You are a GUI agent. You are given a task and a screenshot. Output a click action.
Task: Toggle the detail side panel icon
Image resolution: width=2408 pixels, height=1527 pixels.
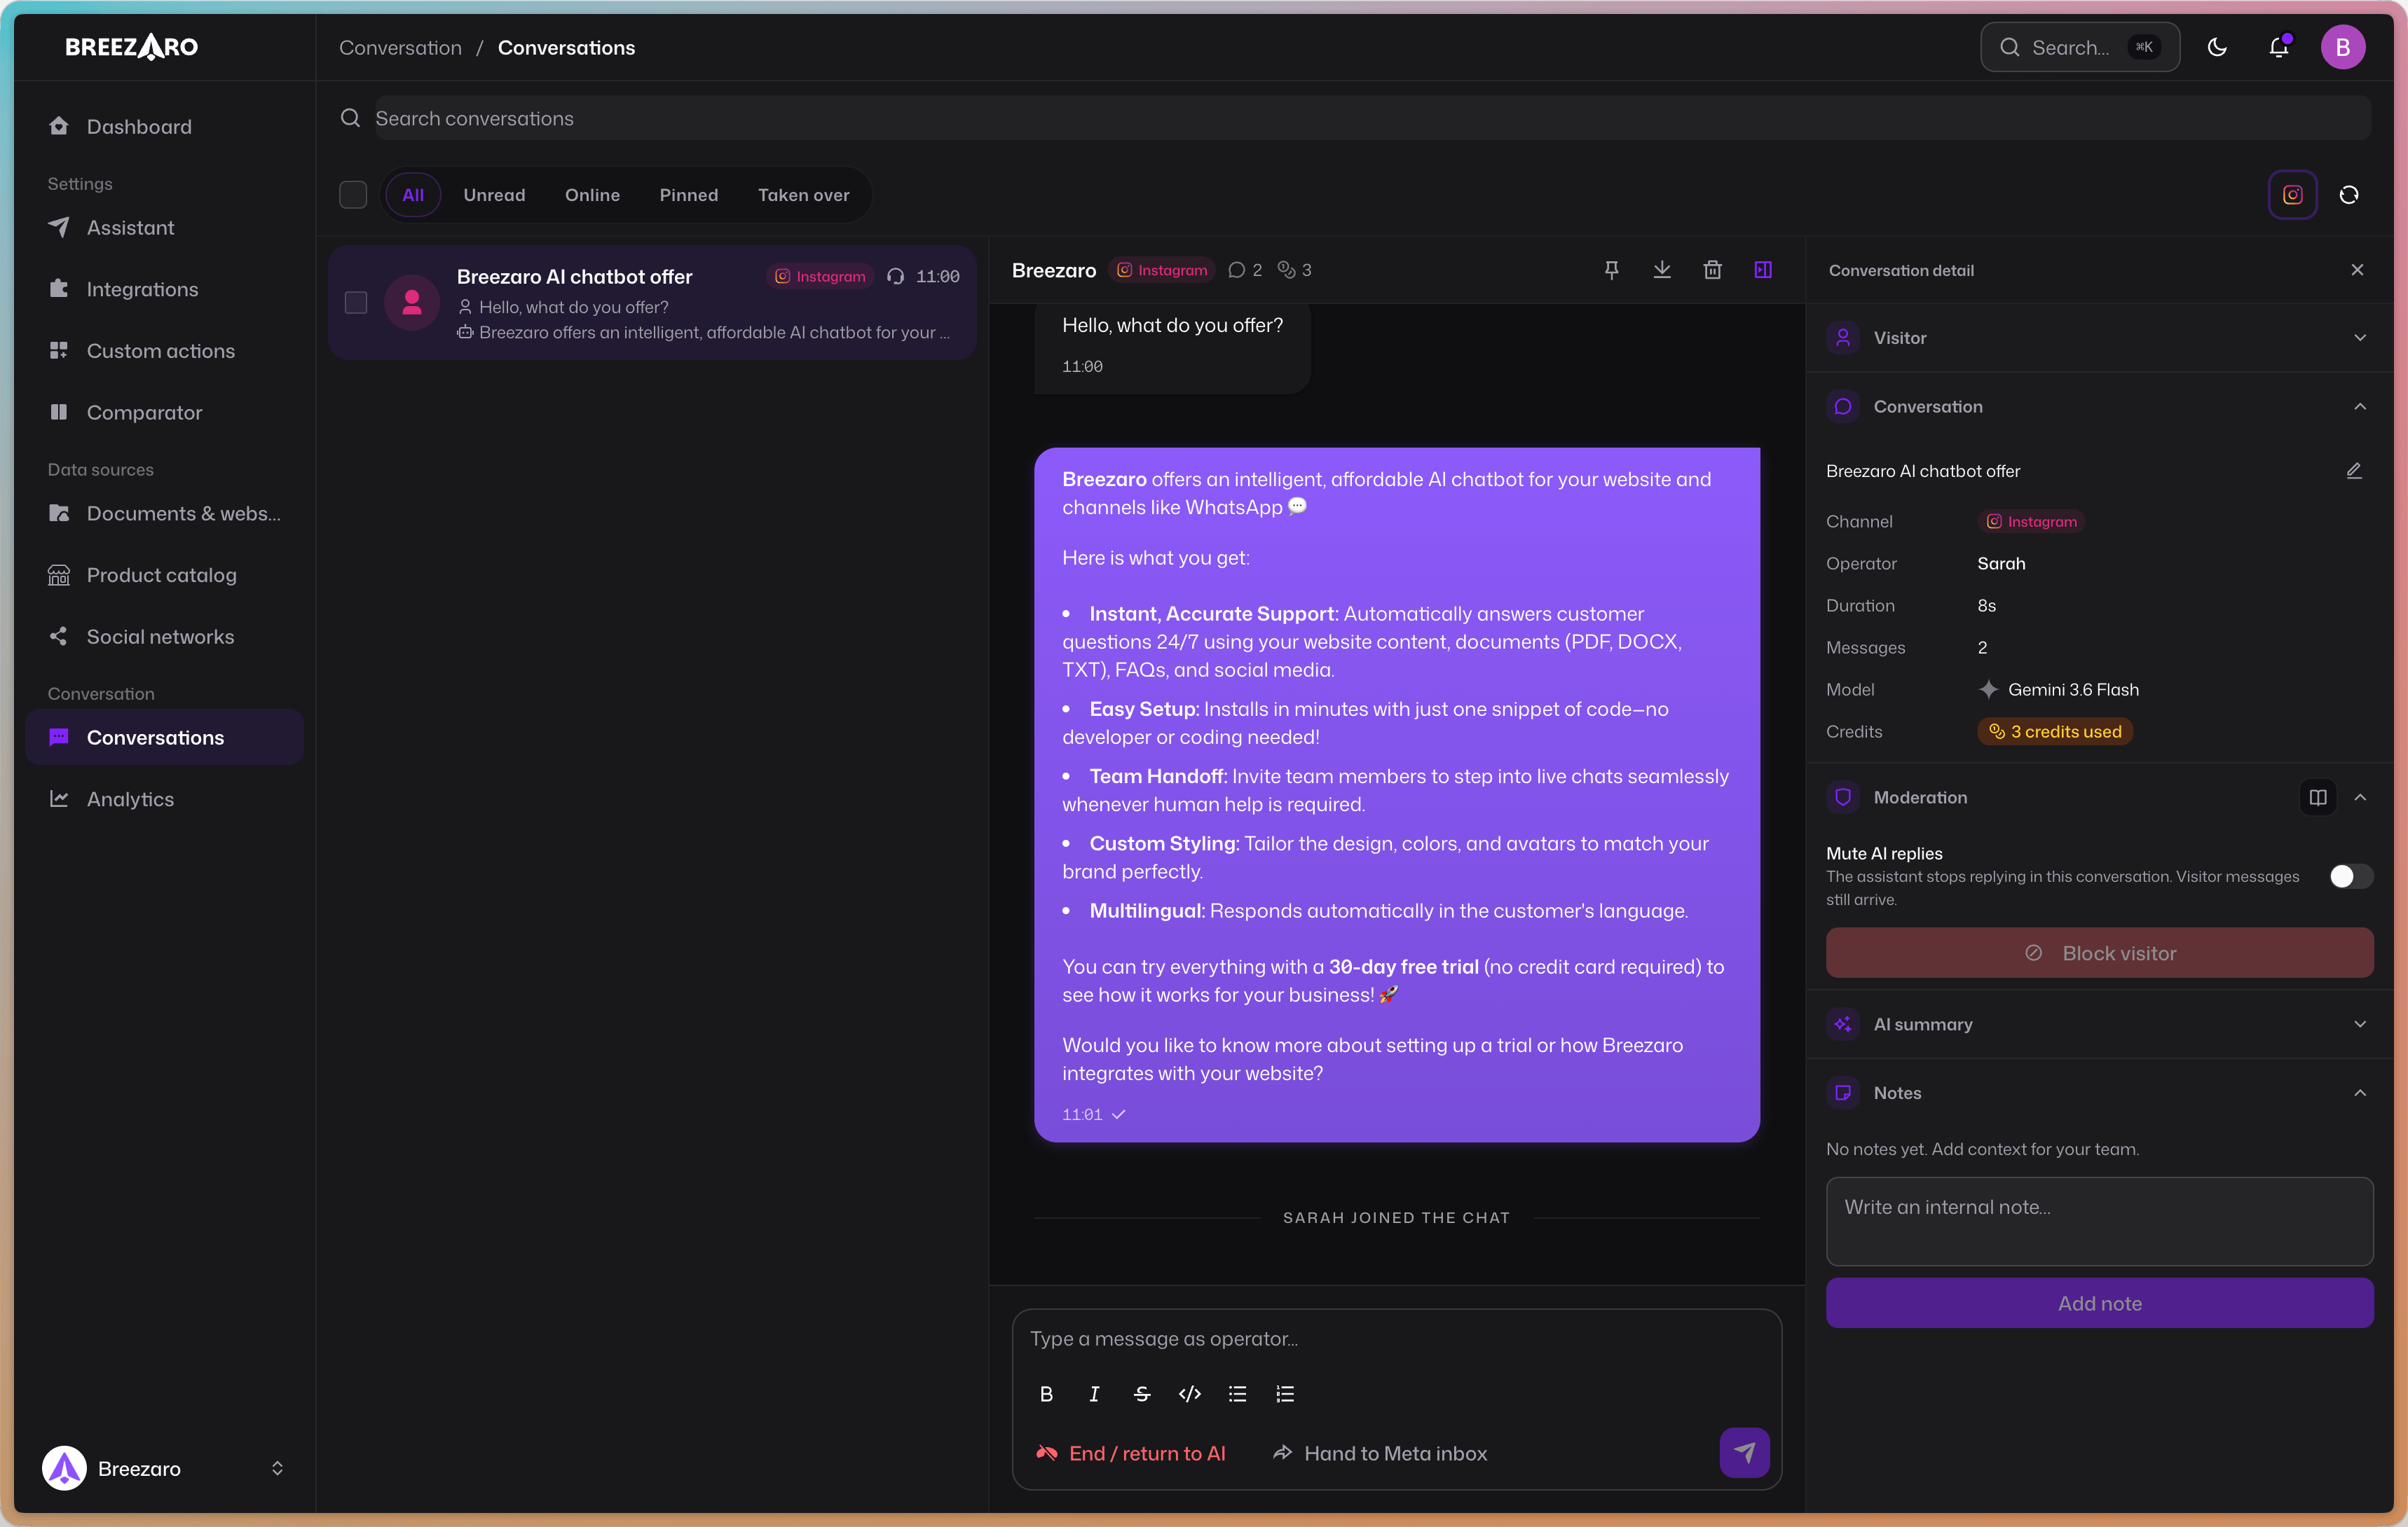(1763, 270)
